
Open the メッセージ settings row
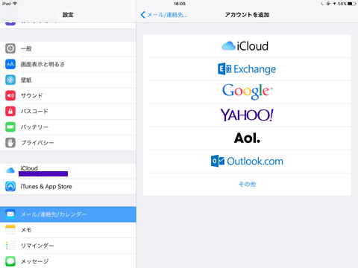(68, 261)
